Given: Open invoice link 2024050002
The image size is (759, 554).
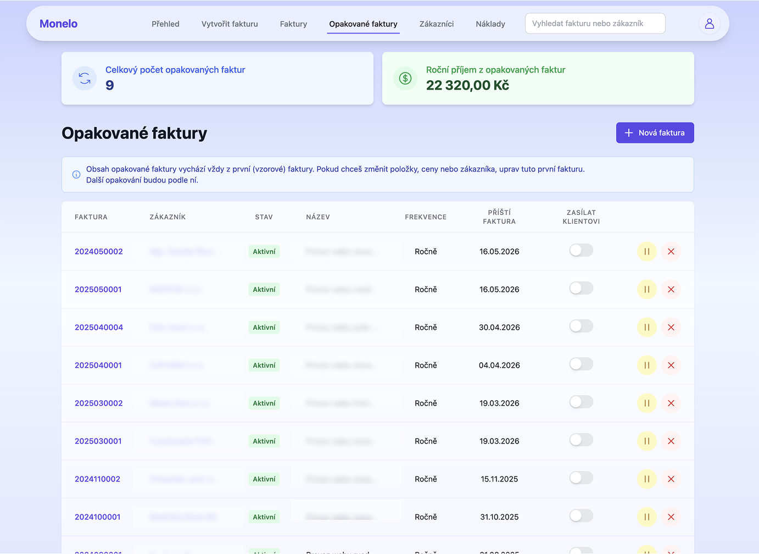Looking at the screenshot, I should [x=99, y=252].
